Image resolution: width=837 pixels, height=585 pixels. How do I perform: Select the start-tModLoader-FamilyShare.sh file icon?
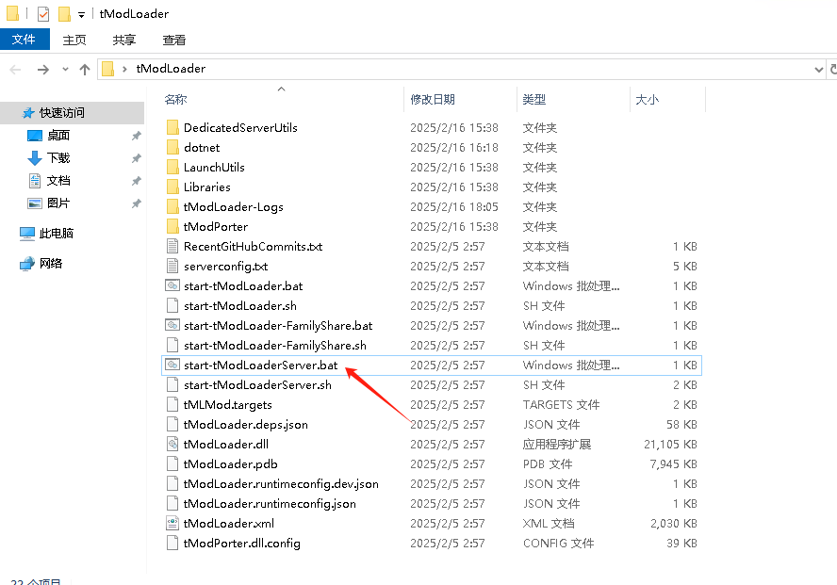pyautogui.click(x=172, y=345)
